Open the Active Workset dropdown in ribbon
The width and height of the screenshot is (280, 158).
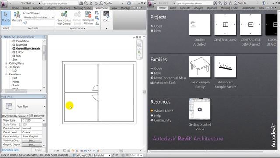point(52,18)
